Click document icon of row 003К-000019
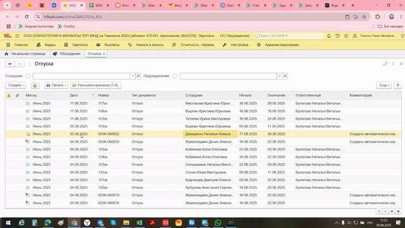 pyautogui.click(x=28, y=195)
